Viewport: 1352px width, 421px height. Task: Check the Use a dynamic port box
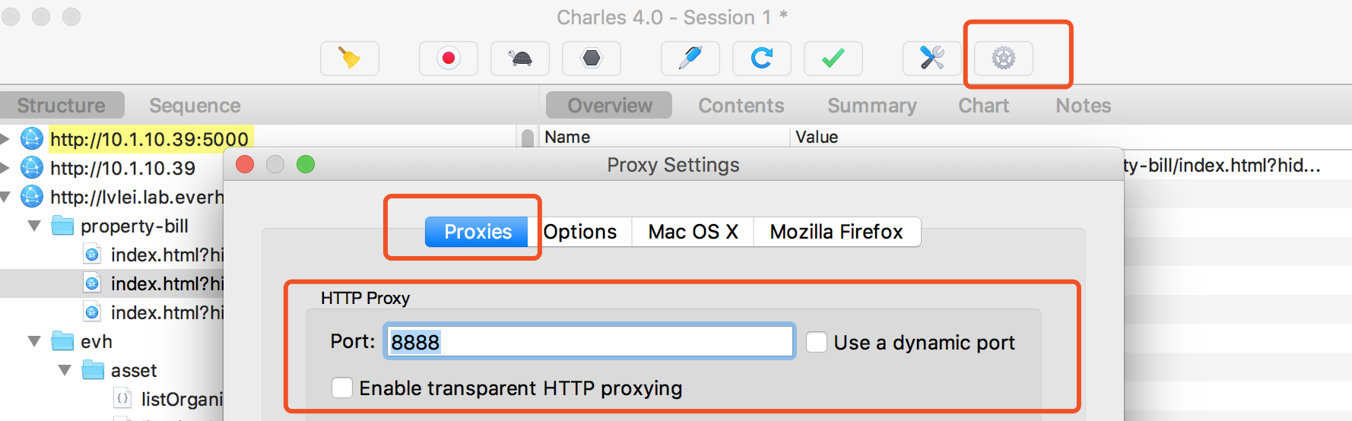click(x=817, y=342)
